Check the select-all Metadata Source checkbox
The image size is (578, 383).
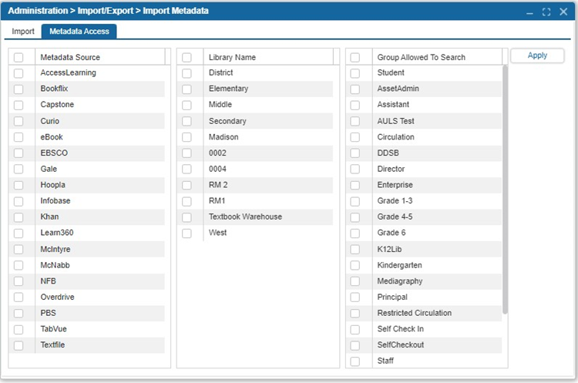point(18,57)
